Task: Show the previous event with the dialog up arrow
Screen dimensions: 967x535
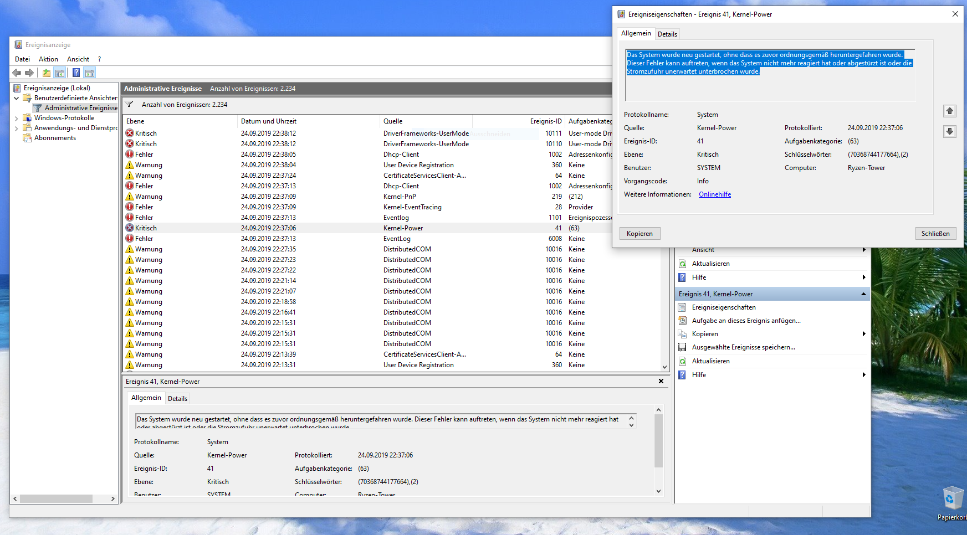Action: 950,111
